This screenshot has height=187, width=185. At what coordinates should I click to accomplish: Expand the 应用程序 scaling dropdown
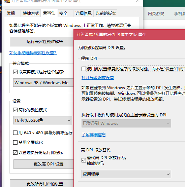(x=126, y=174)
